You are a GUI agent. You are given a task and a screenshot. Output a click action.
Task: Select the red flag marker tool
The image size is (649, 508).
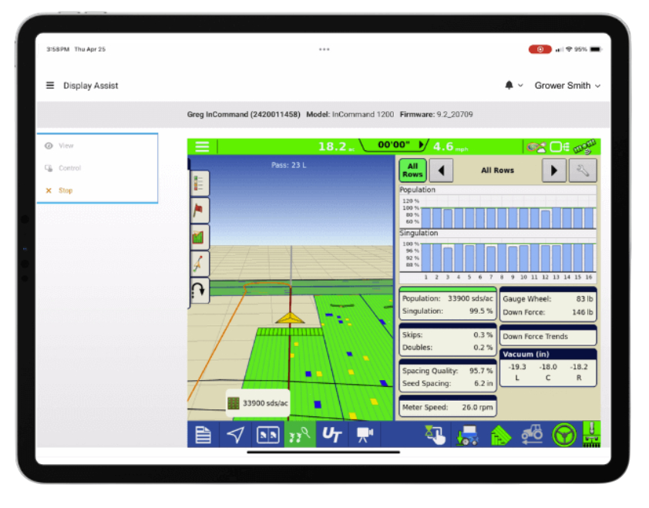click(x=200, y=210)
